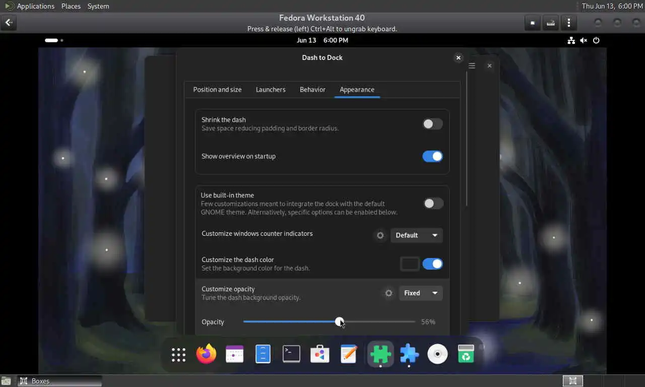Image resolution: width=645 pixels, height=387 pixels.
Task: Click the dash color swatch button
Action: coord(410,264)
